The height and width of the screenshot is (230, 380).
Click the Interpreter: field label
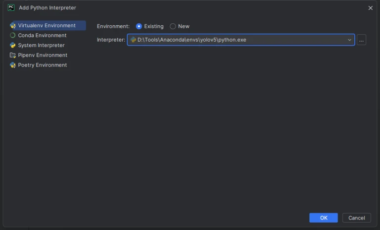point(111,40)
